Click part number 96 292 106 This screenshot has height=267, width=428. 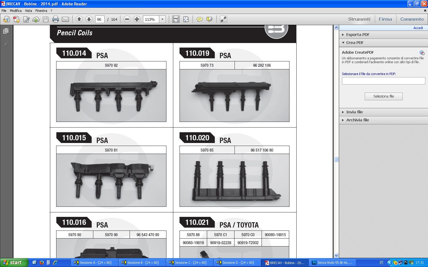tap(262, 66)
